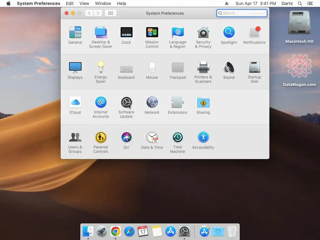Open the Dartz user menu
Screen dimensions: 320x240
287,3
